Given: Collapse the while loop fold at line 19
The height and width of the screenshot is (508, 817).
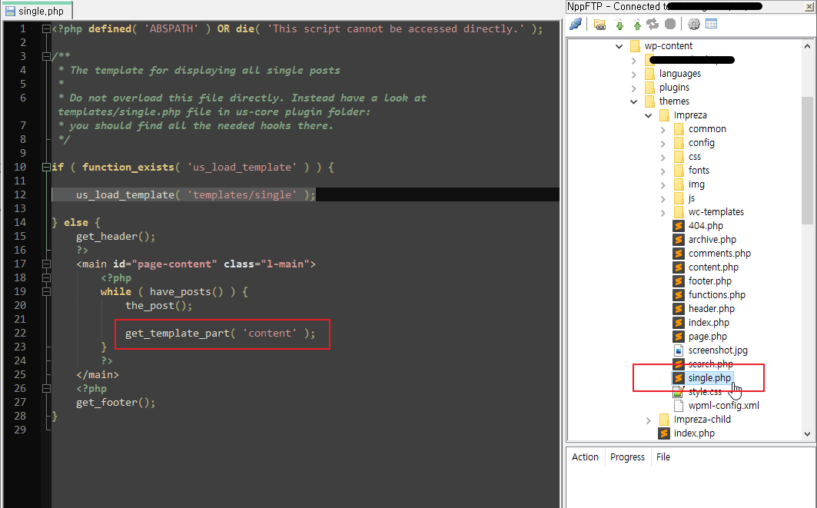Looking at the screenshot, I should click(46, 292).
